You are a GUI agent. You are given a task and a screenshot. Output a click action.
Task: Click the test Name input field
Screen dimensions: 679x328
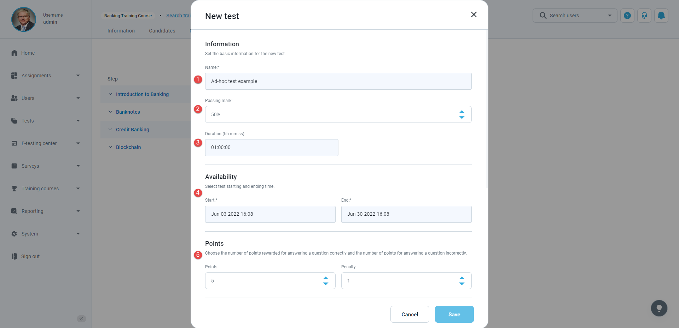pyautogui.click(x=338, y=81)
